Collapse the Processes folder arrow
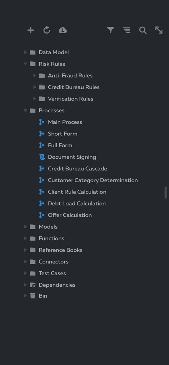The width and height of the screenshot is (169, 365). [x=25, y=110]
